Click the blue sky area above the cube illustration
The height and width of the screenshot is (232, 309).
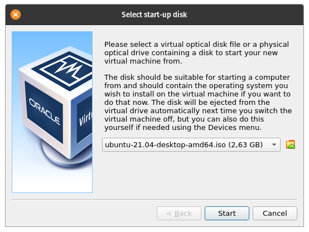[52, 38]
